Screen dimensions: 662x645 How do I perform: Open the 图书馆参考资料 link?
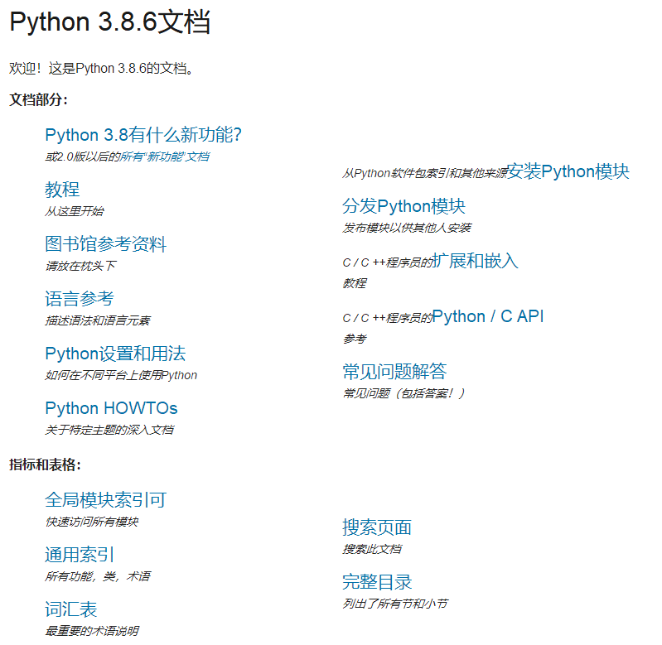click(x=105, y=244)
